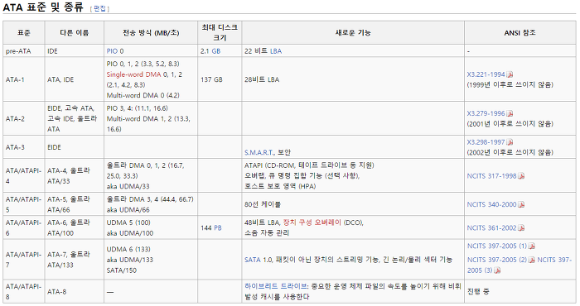
Task: Click the 새로운 기능 column header
Action: pos(353,33)
